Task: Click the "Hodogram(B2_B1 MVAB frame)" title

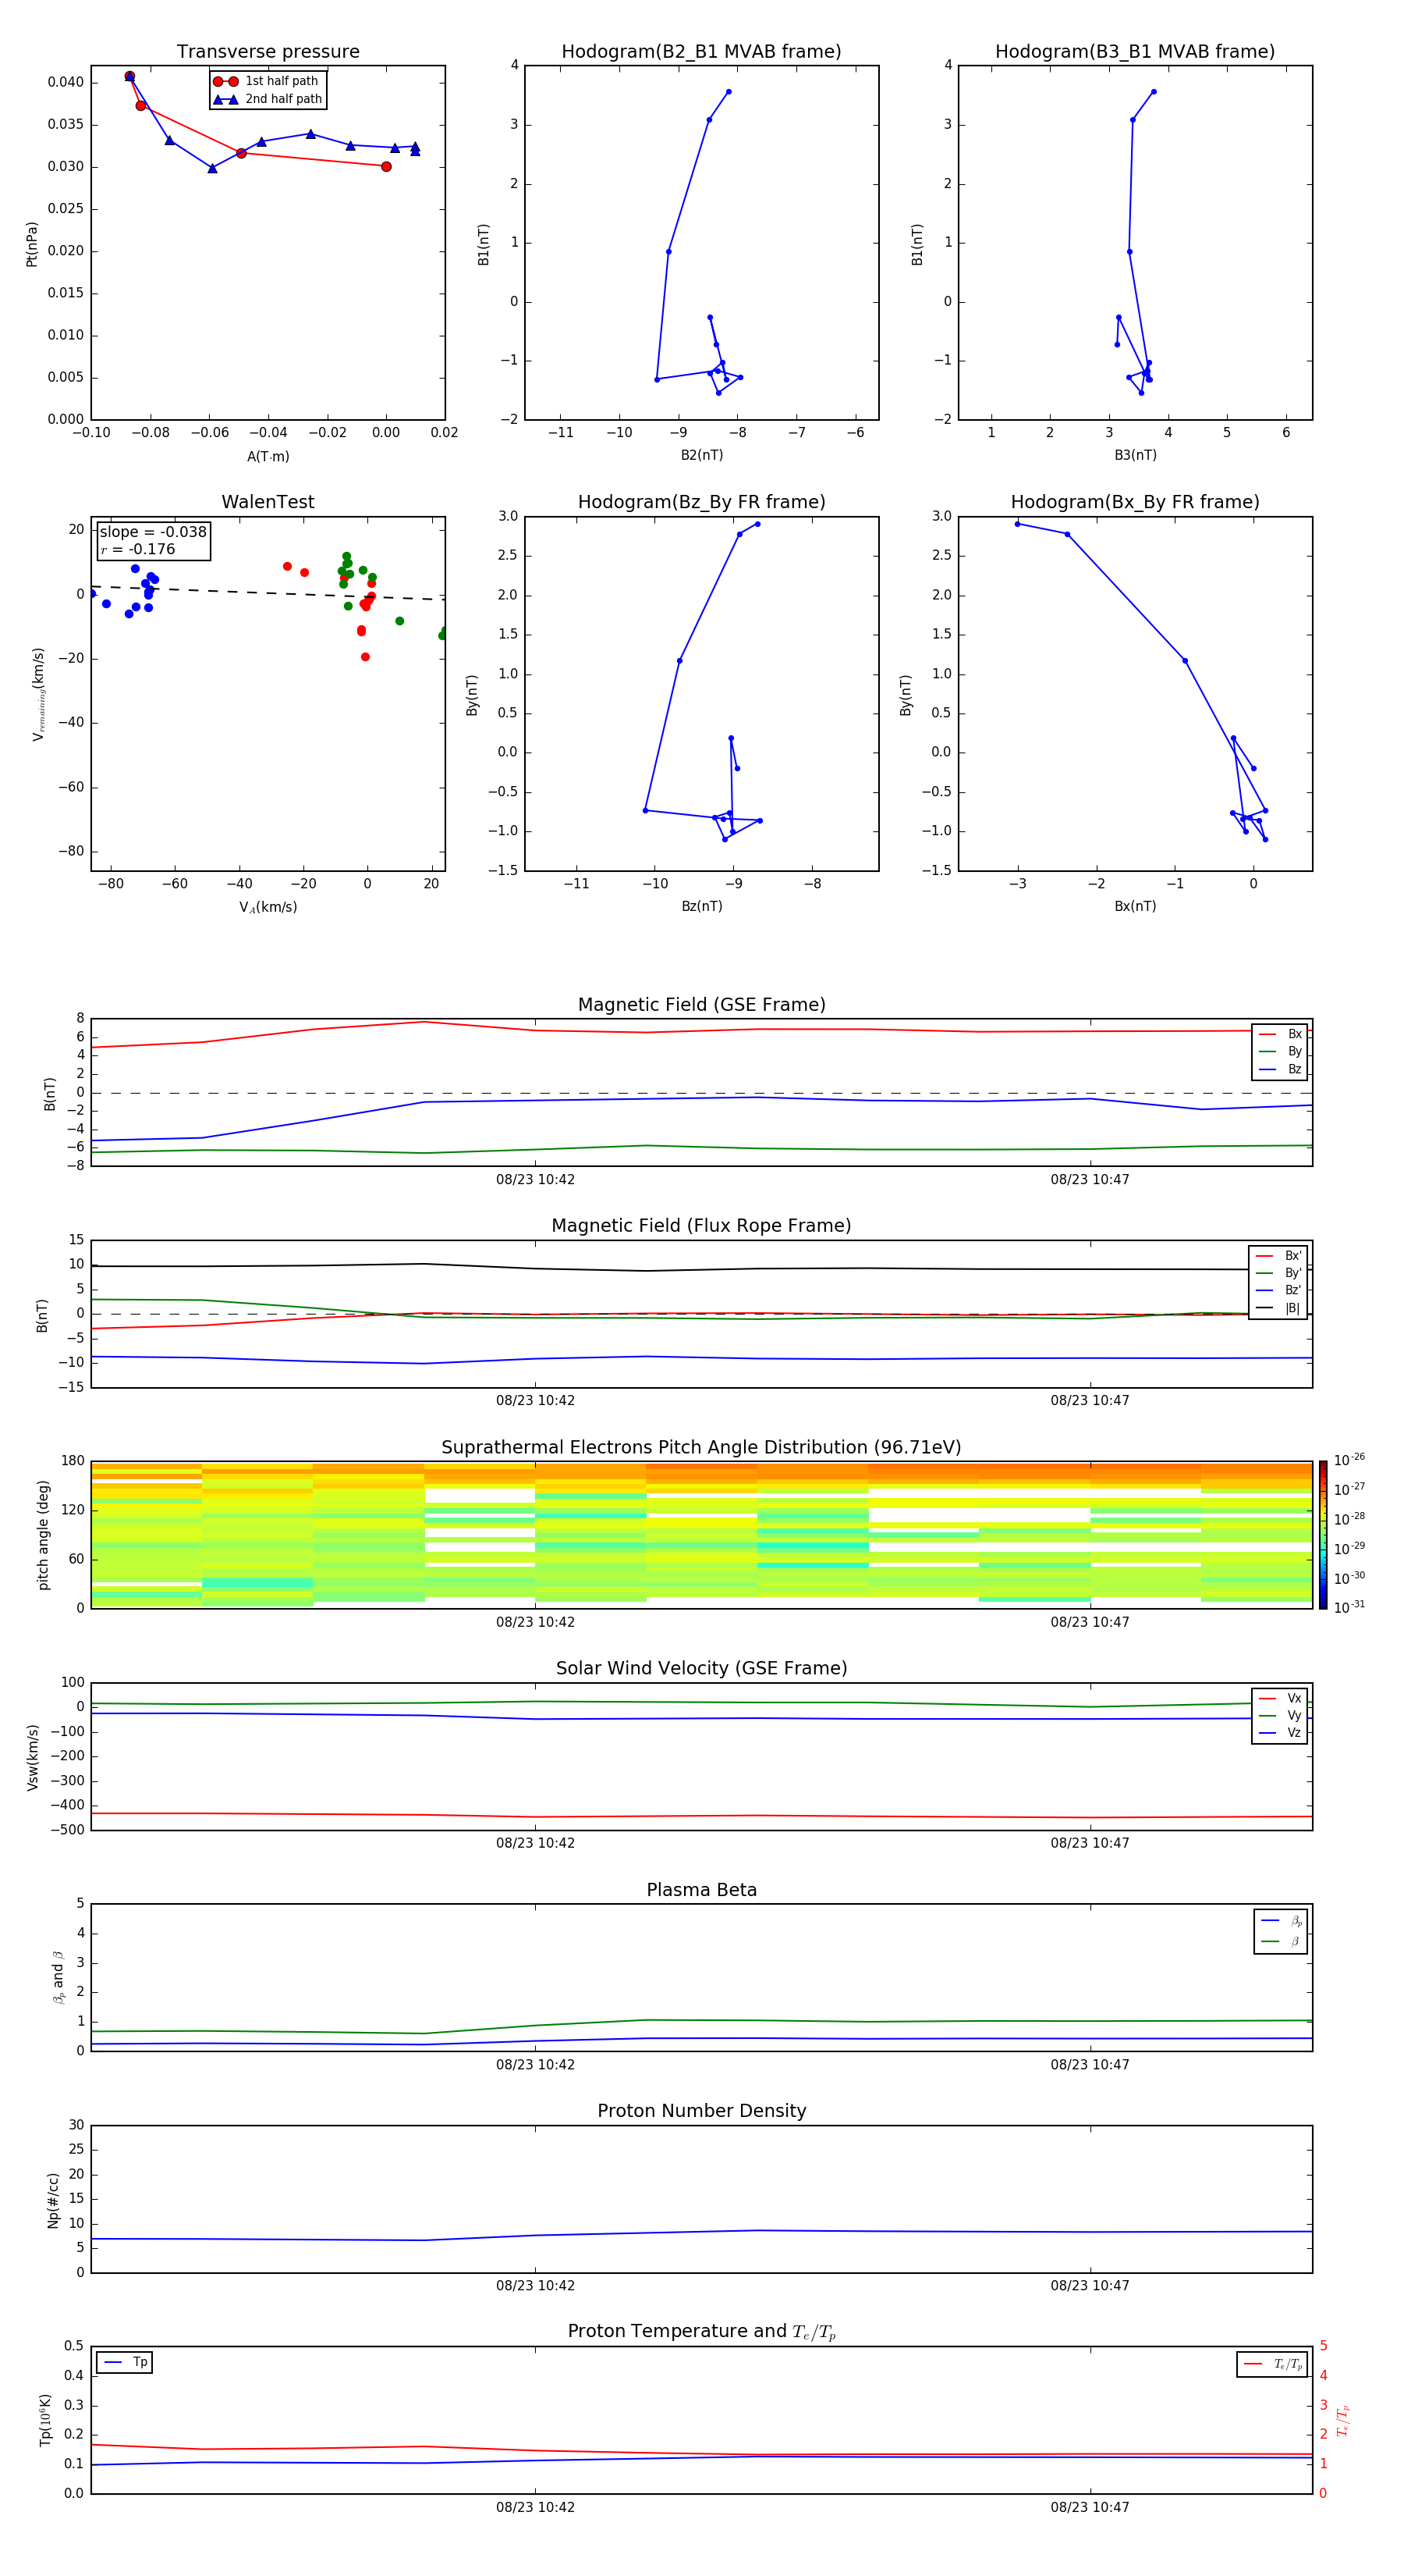Action: click(x=701, y=52)
